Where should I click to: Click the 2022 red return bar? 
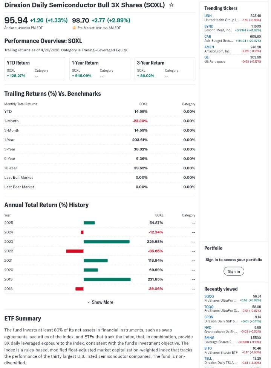(x=75, y=251)
